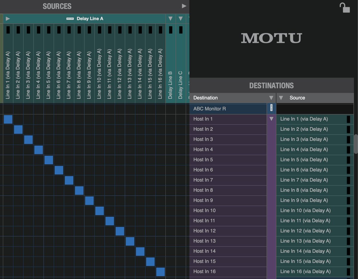Toggle routing Line In 1 to Host In 1
The image size is (358, 279).
coord(8,119)
